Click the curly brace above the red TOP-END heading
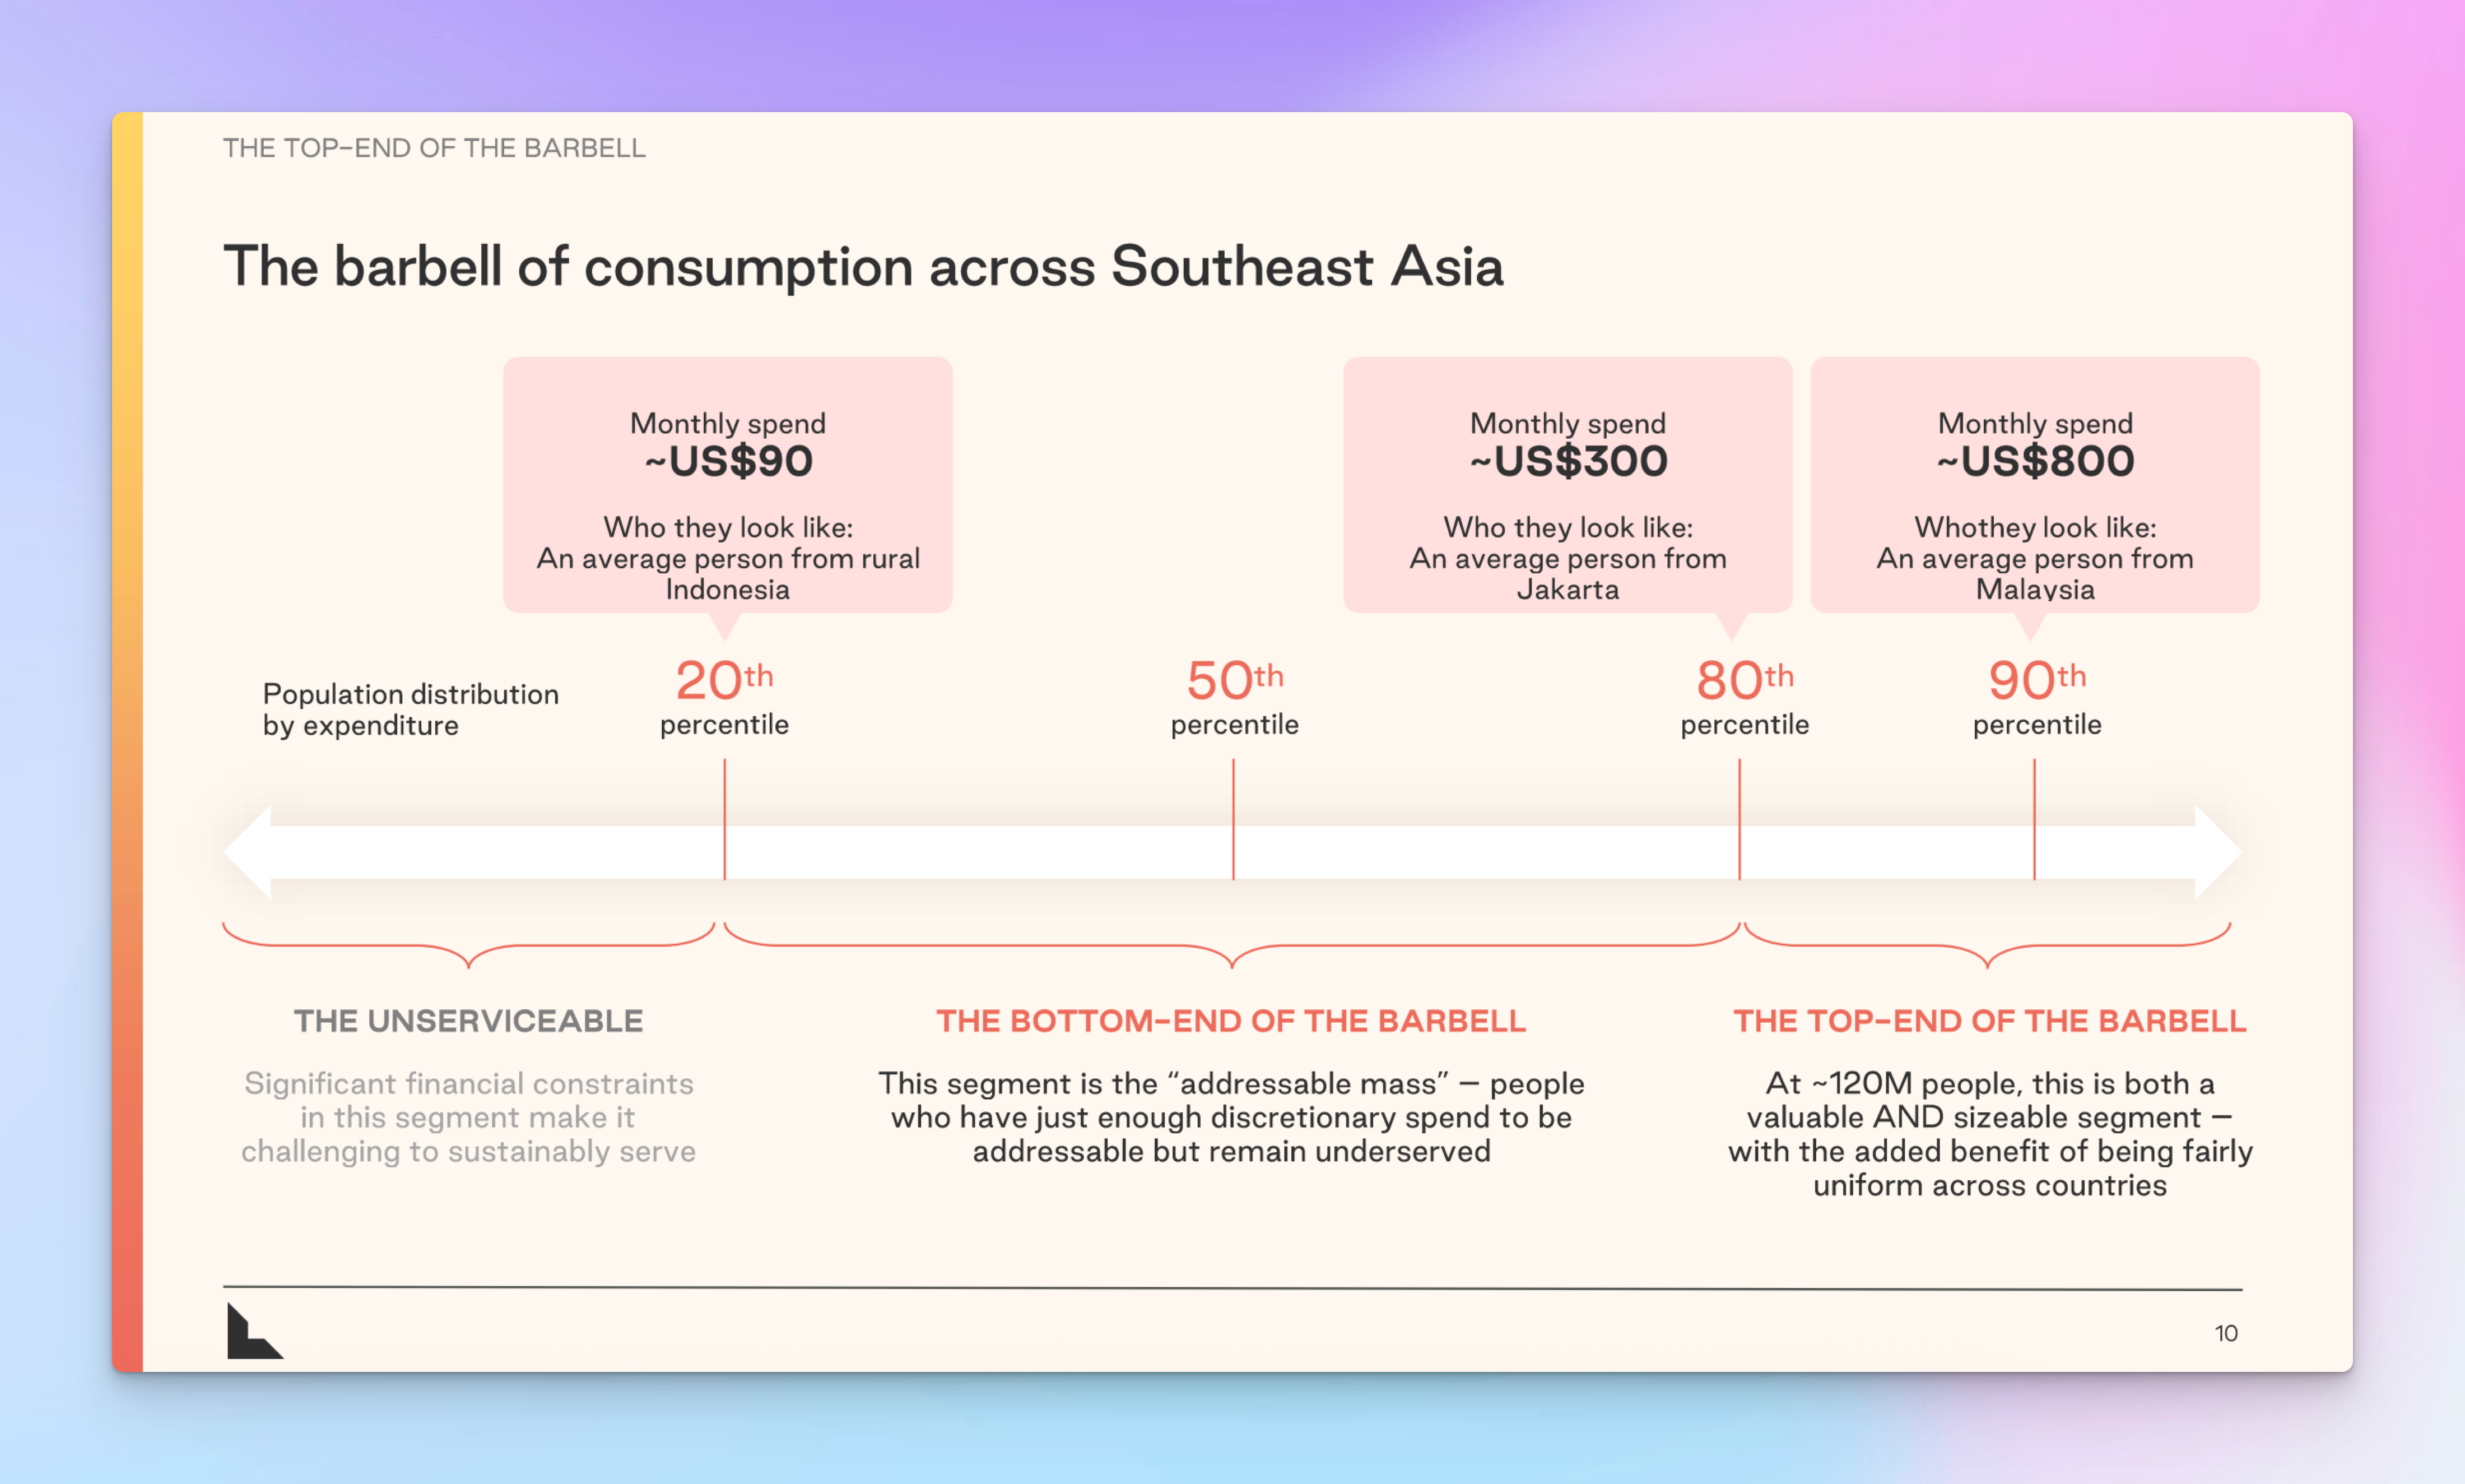This screenshot has width=2465, height=1484. click(1987, 946)
